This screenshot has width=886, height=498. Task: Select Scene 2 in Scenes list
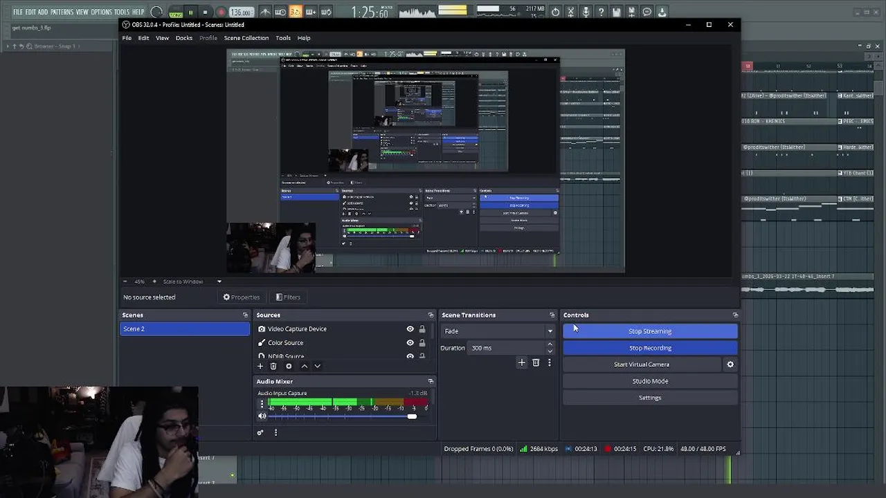click(185, 329)
